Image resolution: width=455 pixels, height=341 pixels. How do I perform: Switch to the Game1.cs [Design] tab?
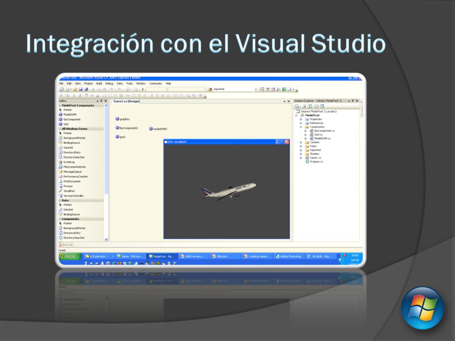point(127,101)
